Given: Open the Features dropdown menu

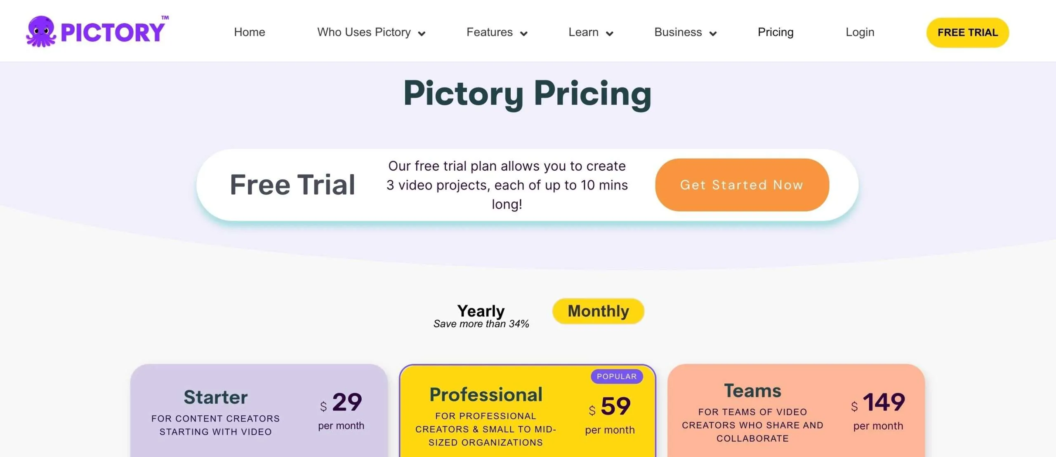Looking at the screenshot, I should point(497,32).
